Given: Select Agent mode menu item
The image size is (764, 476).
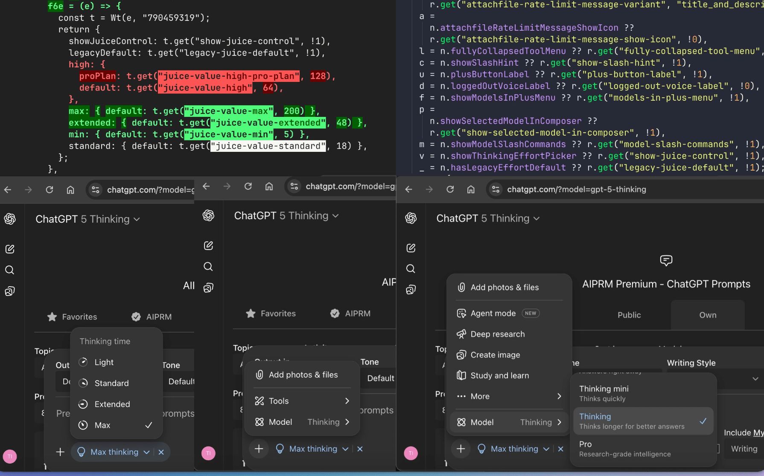Looking at the screenshot, I should (x=509, y=313).
